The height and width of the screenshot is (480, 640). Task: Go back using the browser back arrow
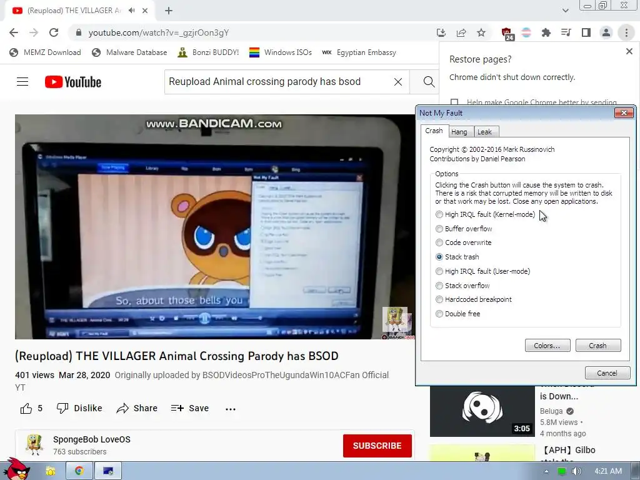pos(14,32)
